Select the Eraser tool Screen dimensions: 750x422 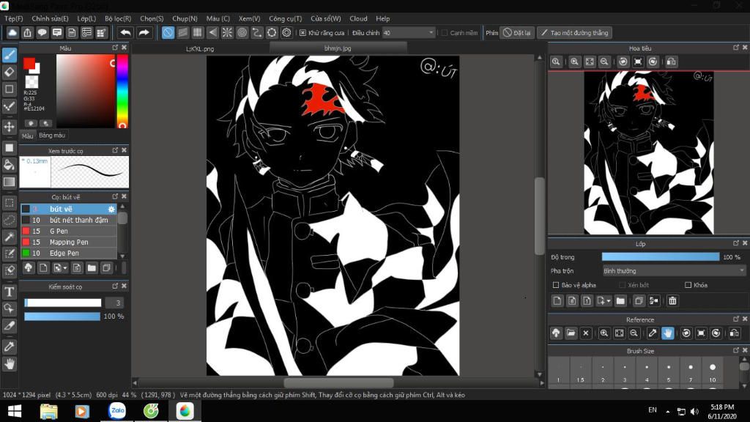(9, 72)
